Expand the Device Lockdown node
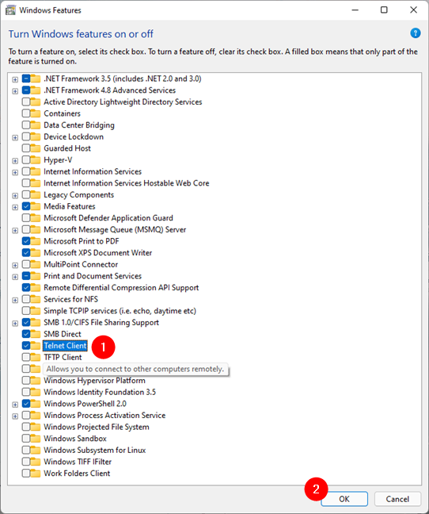The image size is (429, 514). click(x=15, y=137)
